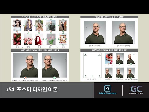Click the 'Adobe Photoshop' text label
Screen dimensions: 149x112
point(108,93)
